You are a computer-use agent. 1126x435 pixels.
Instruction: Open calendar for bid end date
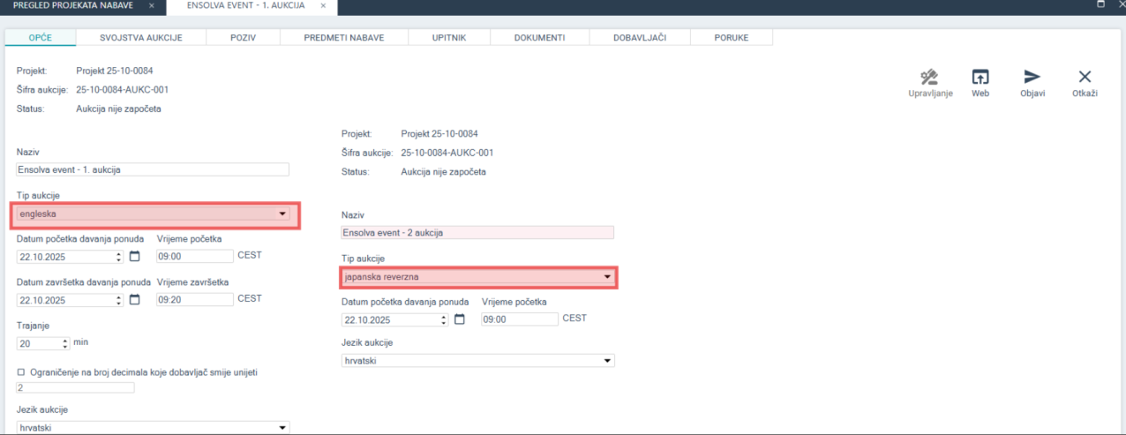(135, 300)
